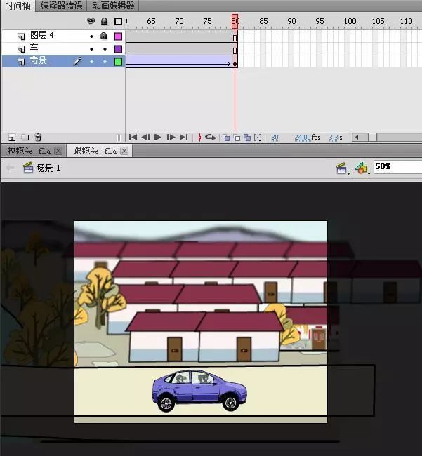422x456 pixels.
Task: Click frame 90 on the timeline ruler
Action: (291, 21)
